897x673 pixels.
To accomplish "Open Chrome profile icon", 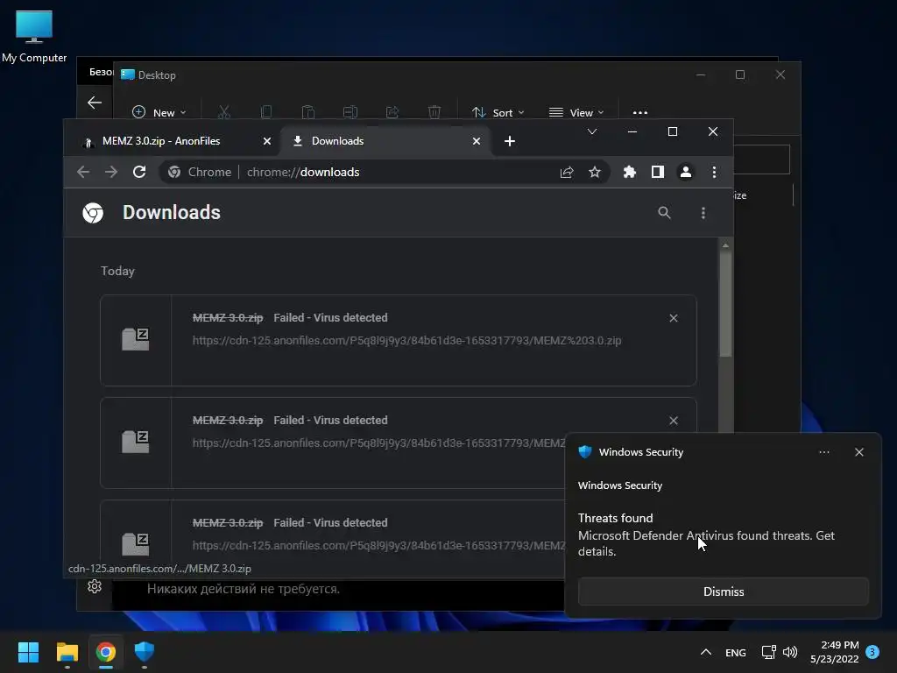I will 685,172.
